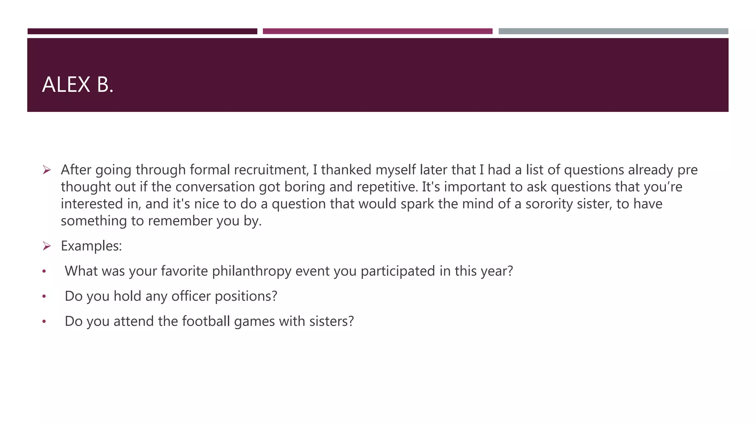
Task: Click the dot bullet before football games question
Action: click(x=44, y=321)
